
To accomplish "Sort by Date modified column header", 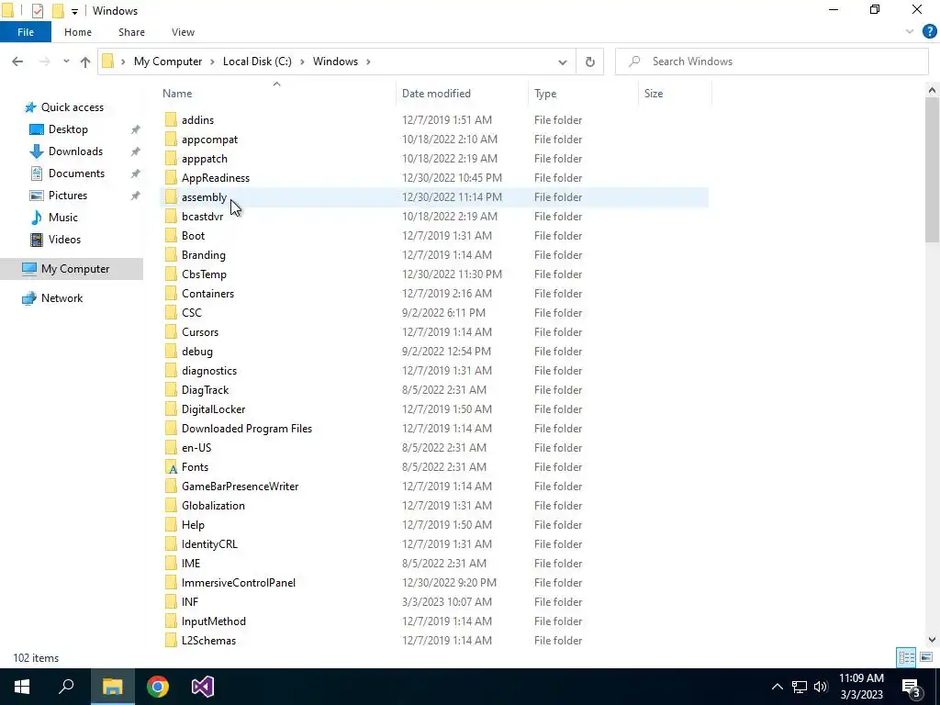I will tap(462, 94).
